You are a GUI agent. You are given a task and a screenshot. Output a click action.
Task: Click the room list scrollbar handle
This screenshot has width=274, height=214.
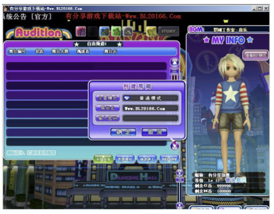tap(175, 72)
